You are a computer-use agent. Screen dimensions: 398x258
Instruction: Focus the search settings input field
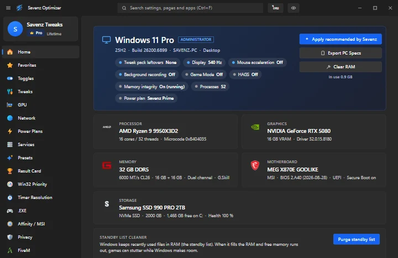190,8
